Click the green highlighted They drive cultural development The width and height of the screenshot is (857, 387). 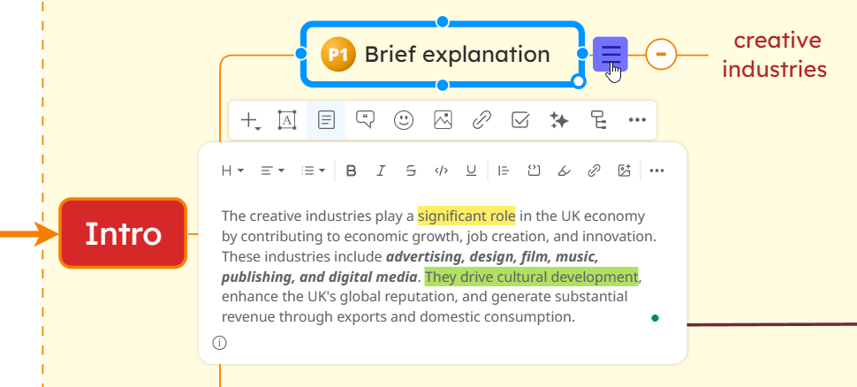click(x=531, y=277)
